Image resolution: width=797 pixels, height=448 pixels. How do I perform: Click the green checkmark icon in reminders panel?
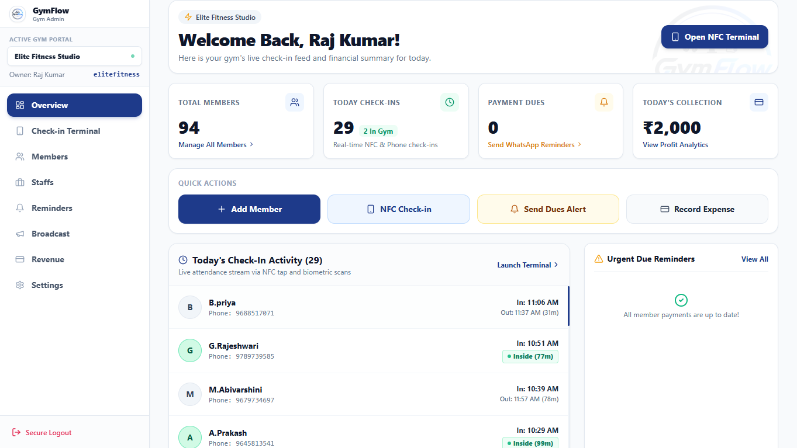[x=681, y=300]
